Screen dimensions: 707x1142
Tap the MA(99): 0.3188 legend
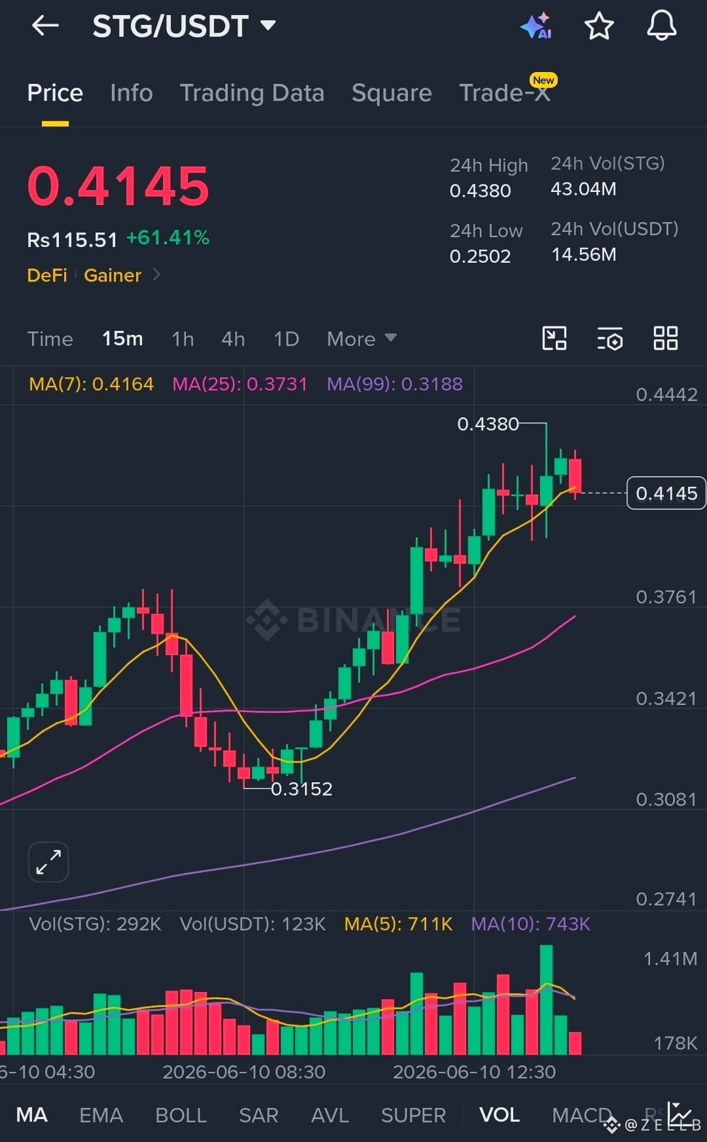[395, 384]
